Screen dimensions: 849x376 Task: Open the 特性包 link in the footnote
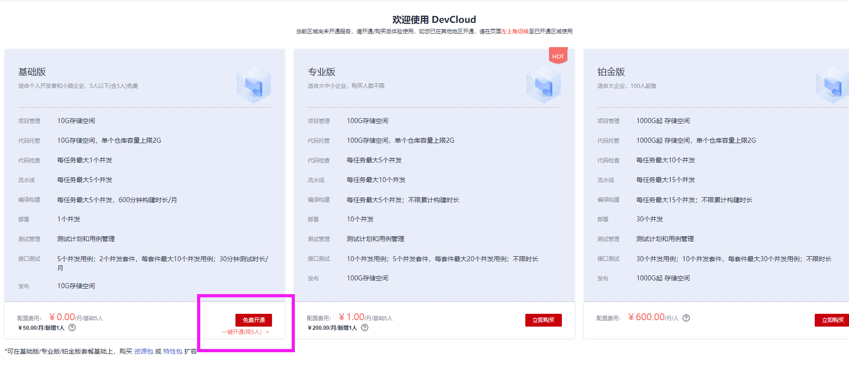173,351
